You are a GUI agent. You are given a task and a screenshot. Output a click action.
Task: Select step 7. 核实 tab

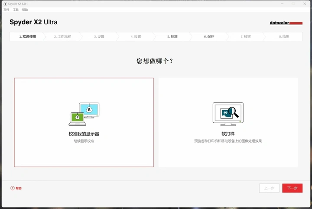coord(246,36)
